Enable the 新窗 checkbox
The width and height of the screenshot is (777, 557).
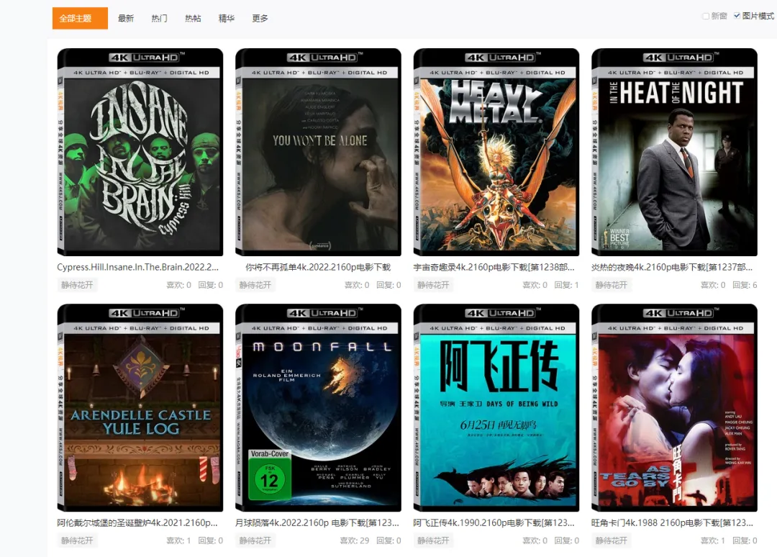[x=706, y=16]
